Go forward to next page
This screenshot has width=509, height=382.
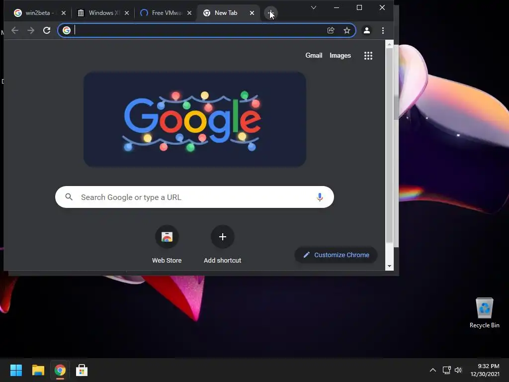click(x=31, y=30)
